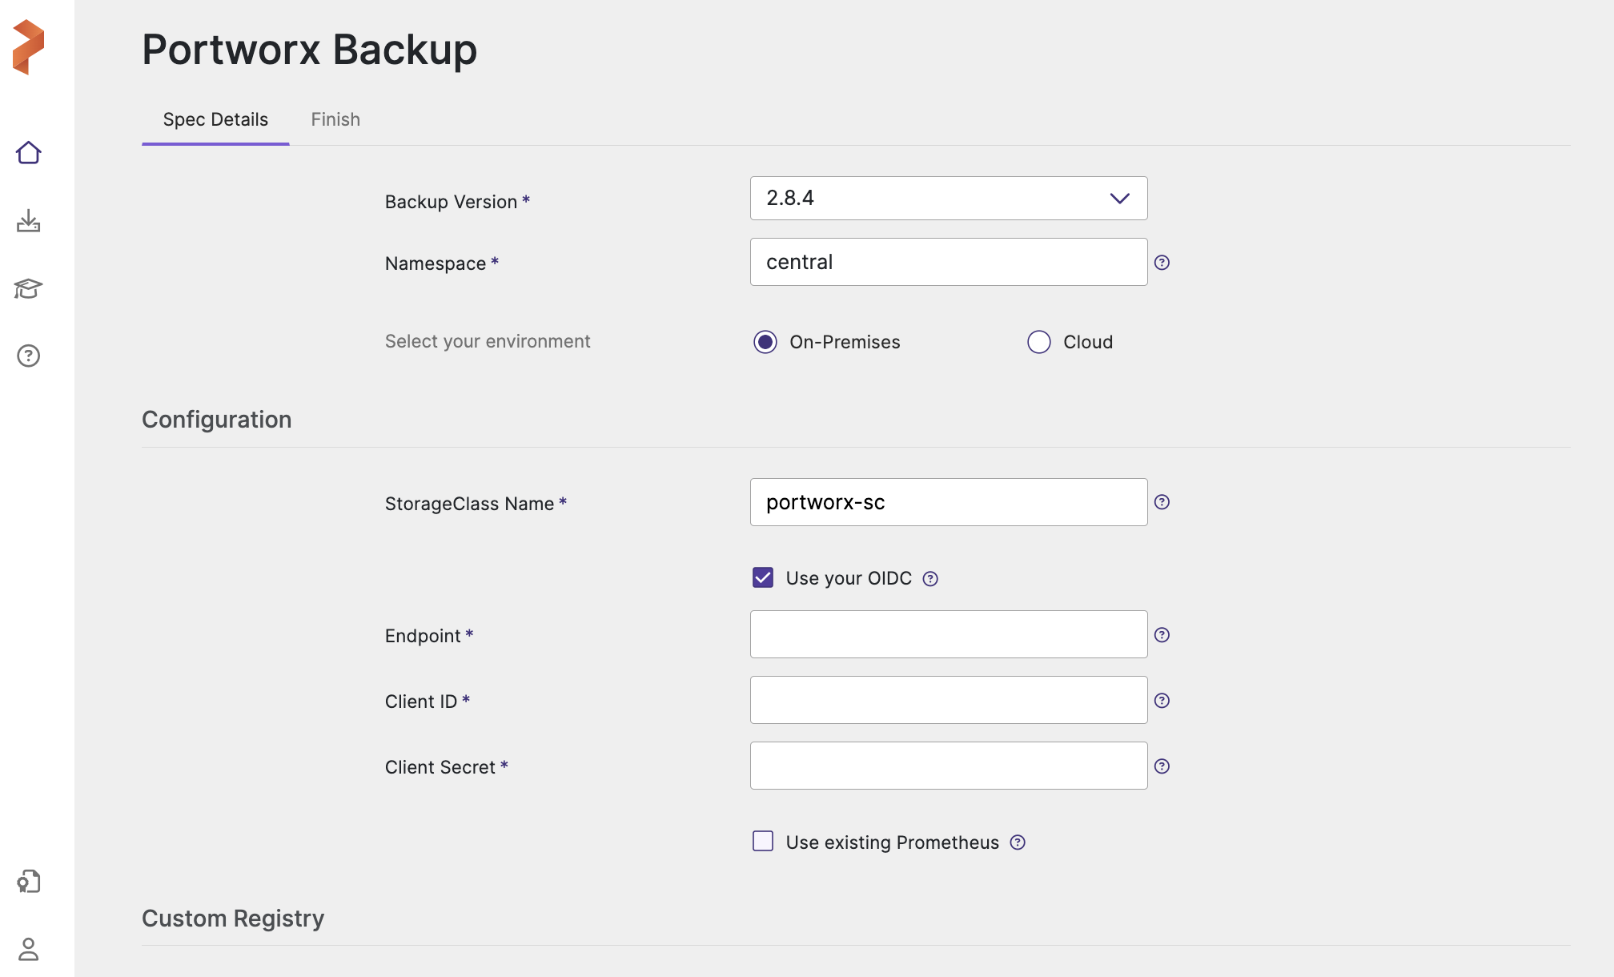Focus the Client ID text field

948,700
